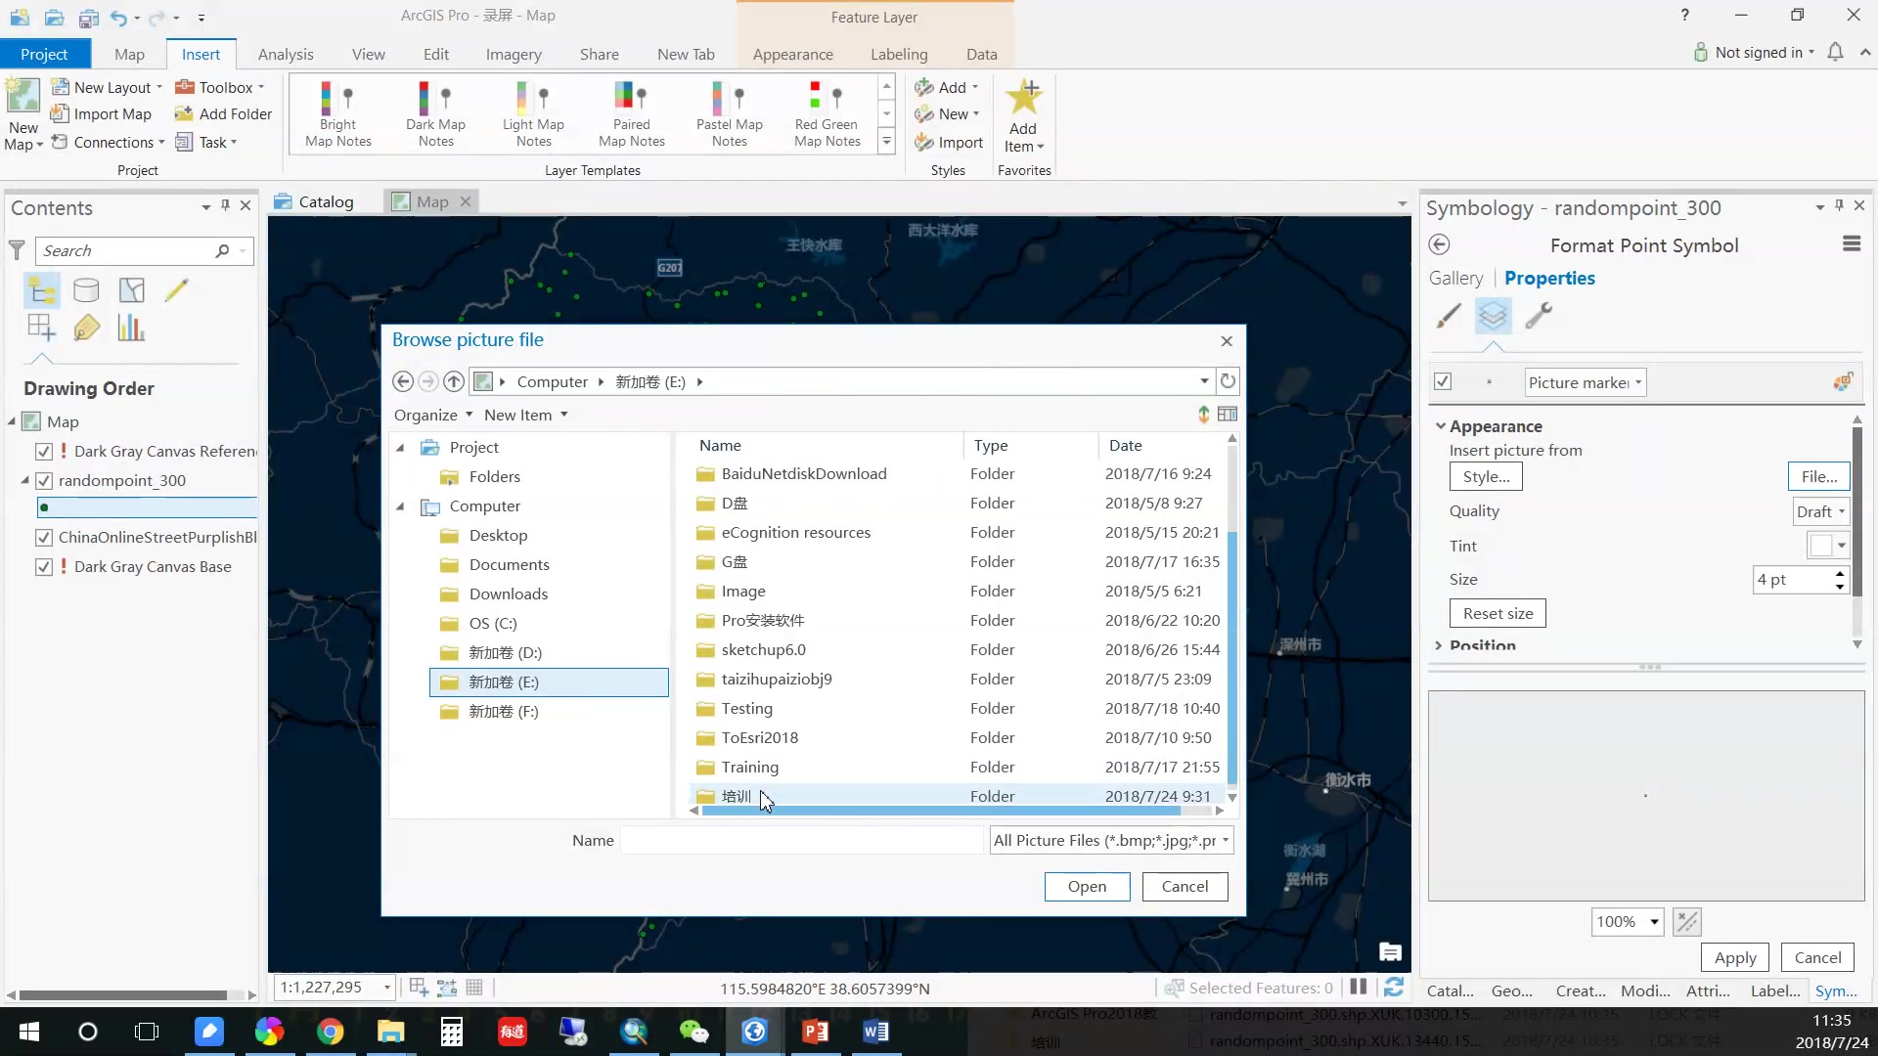Screen dimensions: 1878x1056
Task: Click the Tint color swatch
Action: 1820,546
